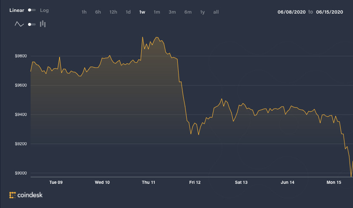Select the 1w time range

pyautogui.click(x=142, y=12)
